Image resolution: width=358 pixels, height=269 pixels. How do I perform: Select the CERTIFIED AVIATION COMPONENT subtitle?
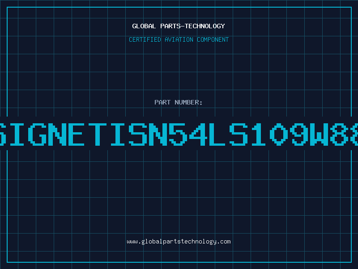179,39
